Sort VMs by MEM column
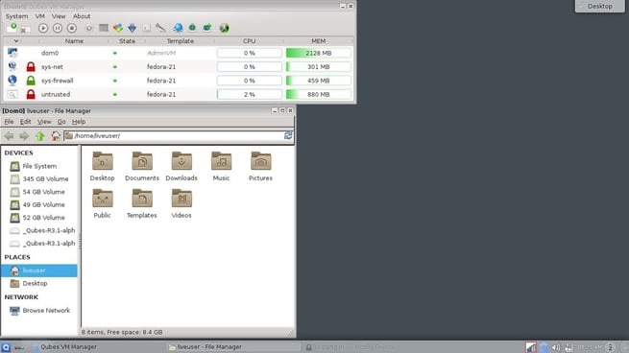629x353 pixels. (x=319, y=41)
